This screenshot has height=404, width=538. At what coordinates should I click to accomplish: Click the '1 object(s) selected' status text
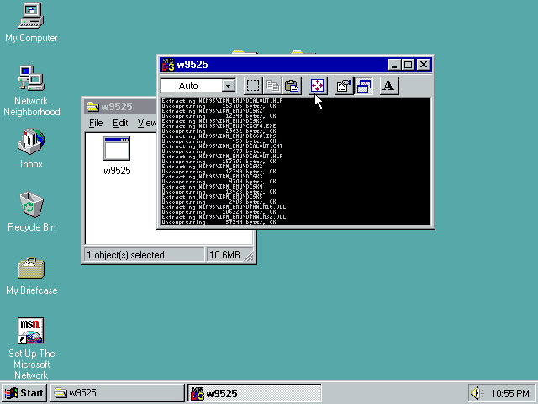tap(125, 255)
